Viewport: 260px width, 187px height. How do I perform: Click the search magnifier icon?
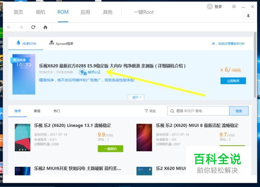172,111
